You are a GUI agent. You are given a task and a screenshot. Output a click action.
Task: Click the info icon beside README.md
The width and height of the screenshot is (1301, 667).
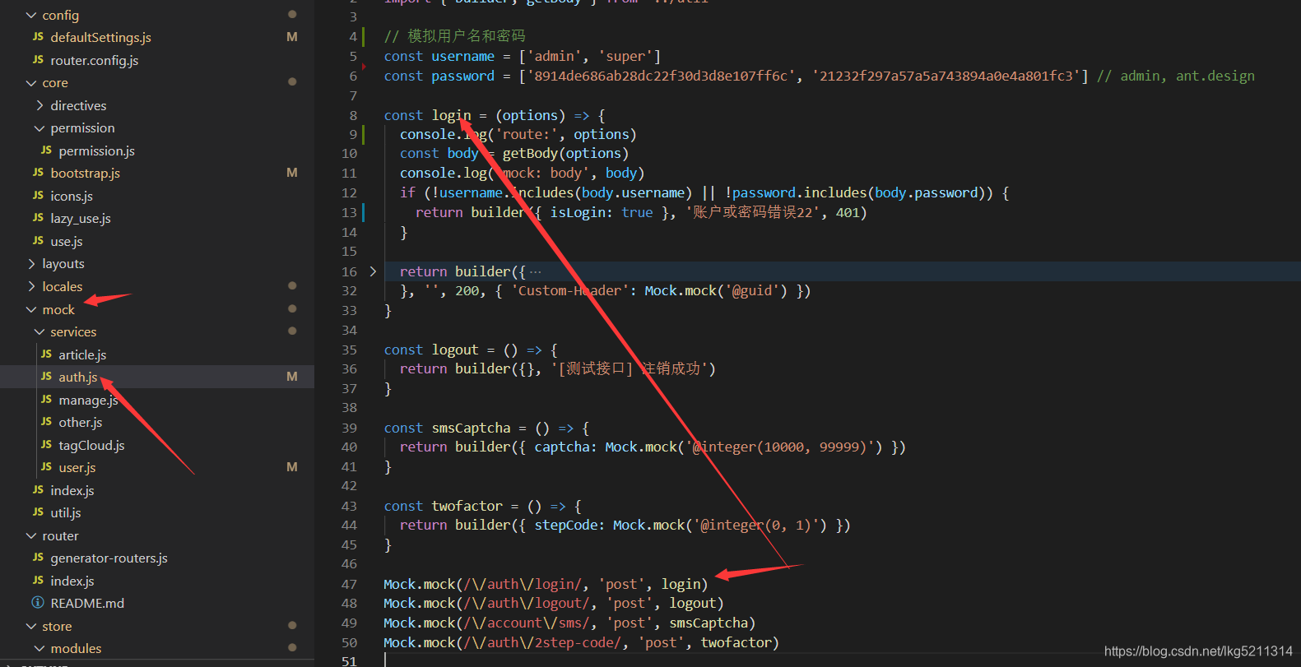38,603
